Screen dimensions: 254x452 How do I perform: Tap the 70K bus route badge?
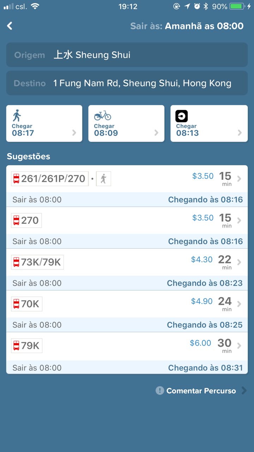pos(27,304)
